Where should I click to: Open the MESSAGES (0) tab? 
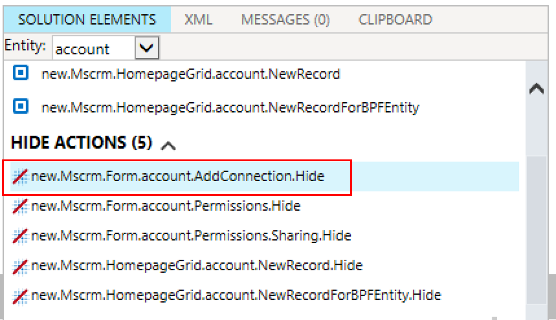point(286,20)
